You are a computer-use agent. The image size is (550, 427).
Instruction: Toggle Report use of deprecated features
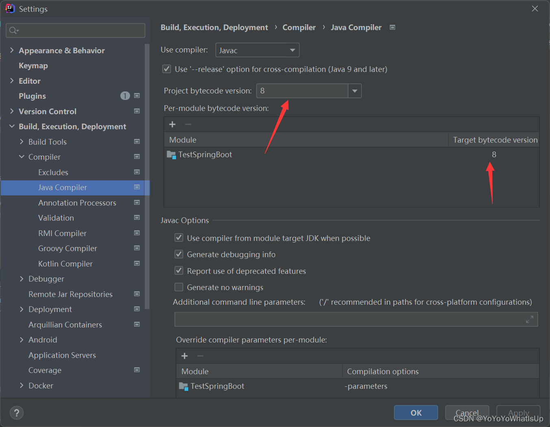click(x=179, y=271)
